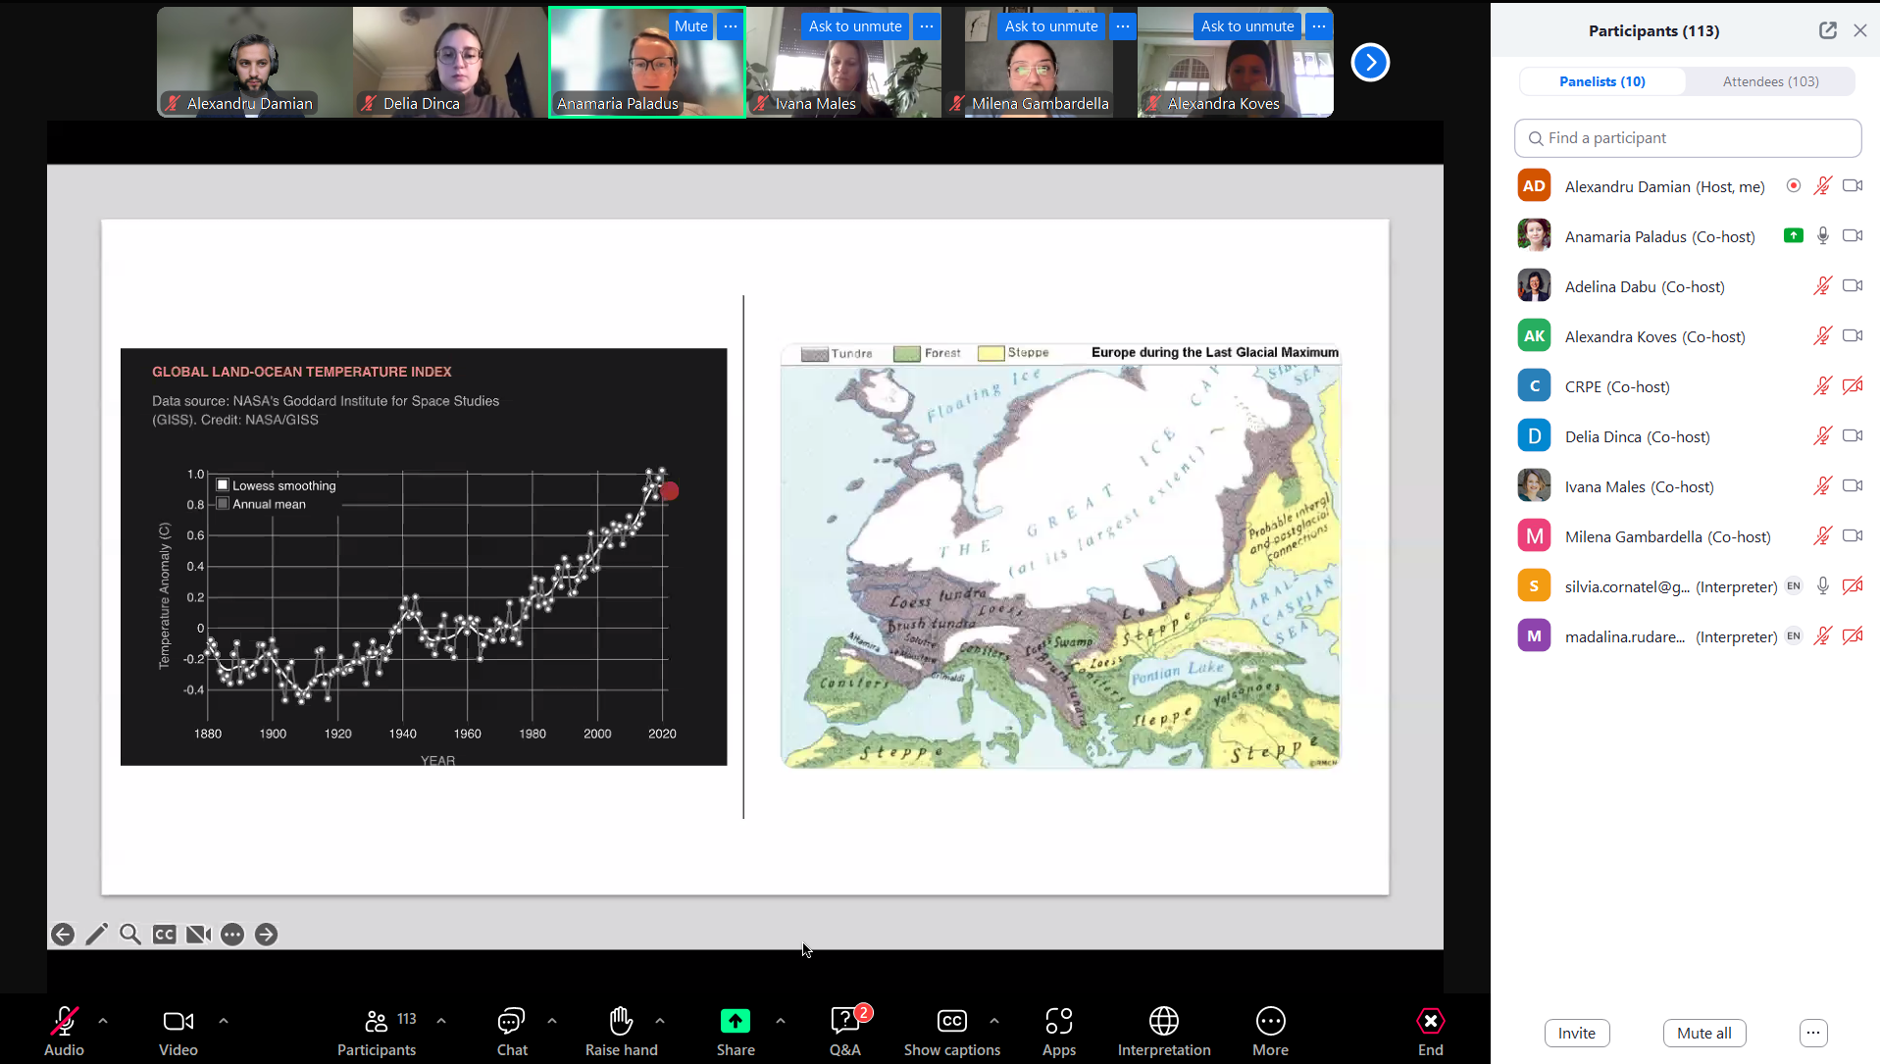Switch to the Attendees (103) tab
The height and width of the screenshot is (1064, 1880).
(x=1770, y=81)
